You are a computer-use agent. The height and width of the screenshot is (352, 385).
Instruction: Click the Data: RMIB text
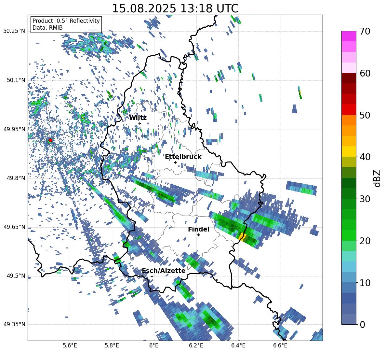tap(47, 28)
